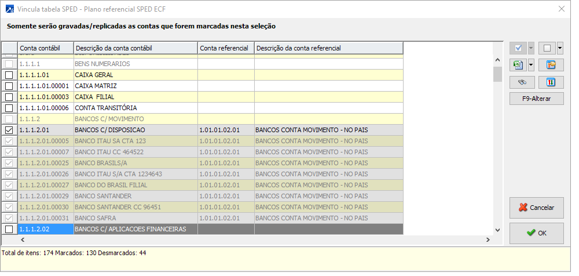Click the Conta contábil column header
The width and height of the screenshot is (579, 276).
point(45,48)
